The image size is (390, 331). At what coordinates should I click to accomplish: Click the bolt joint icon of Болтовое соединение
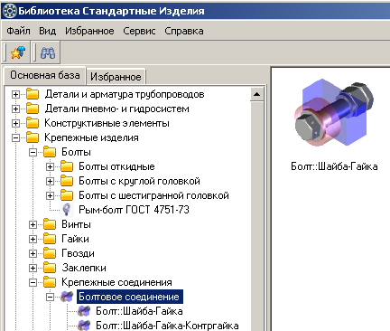click(67, 297)
